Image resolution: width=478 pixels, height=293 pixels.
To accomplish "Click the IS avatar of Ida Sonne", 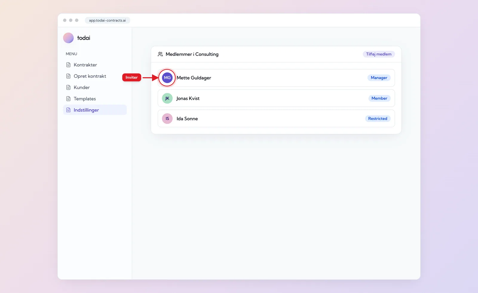I will click(167, 119).
